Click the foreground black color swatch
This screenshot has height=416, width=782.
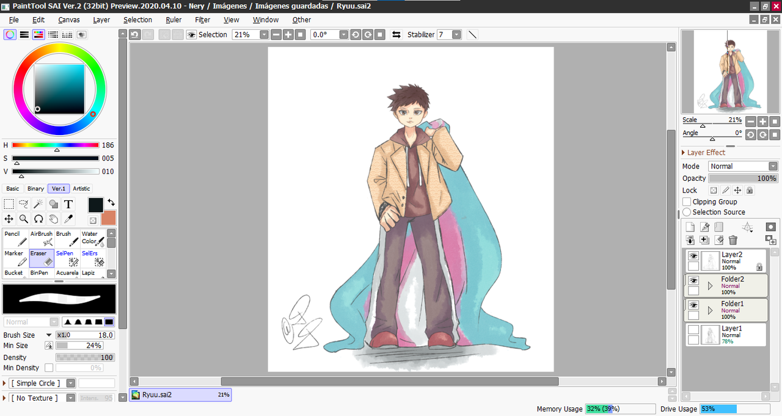[96, 205]
